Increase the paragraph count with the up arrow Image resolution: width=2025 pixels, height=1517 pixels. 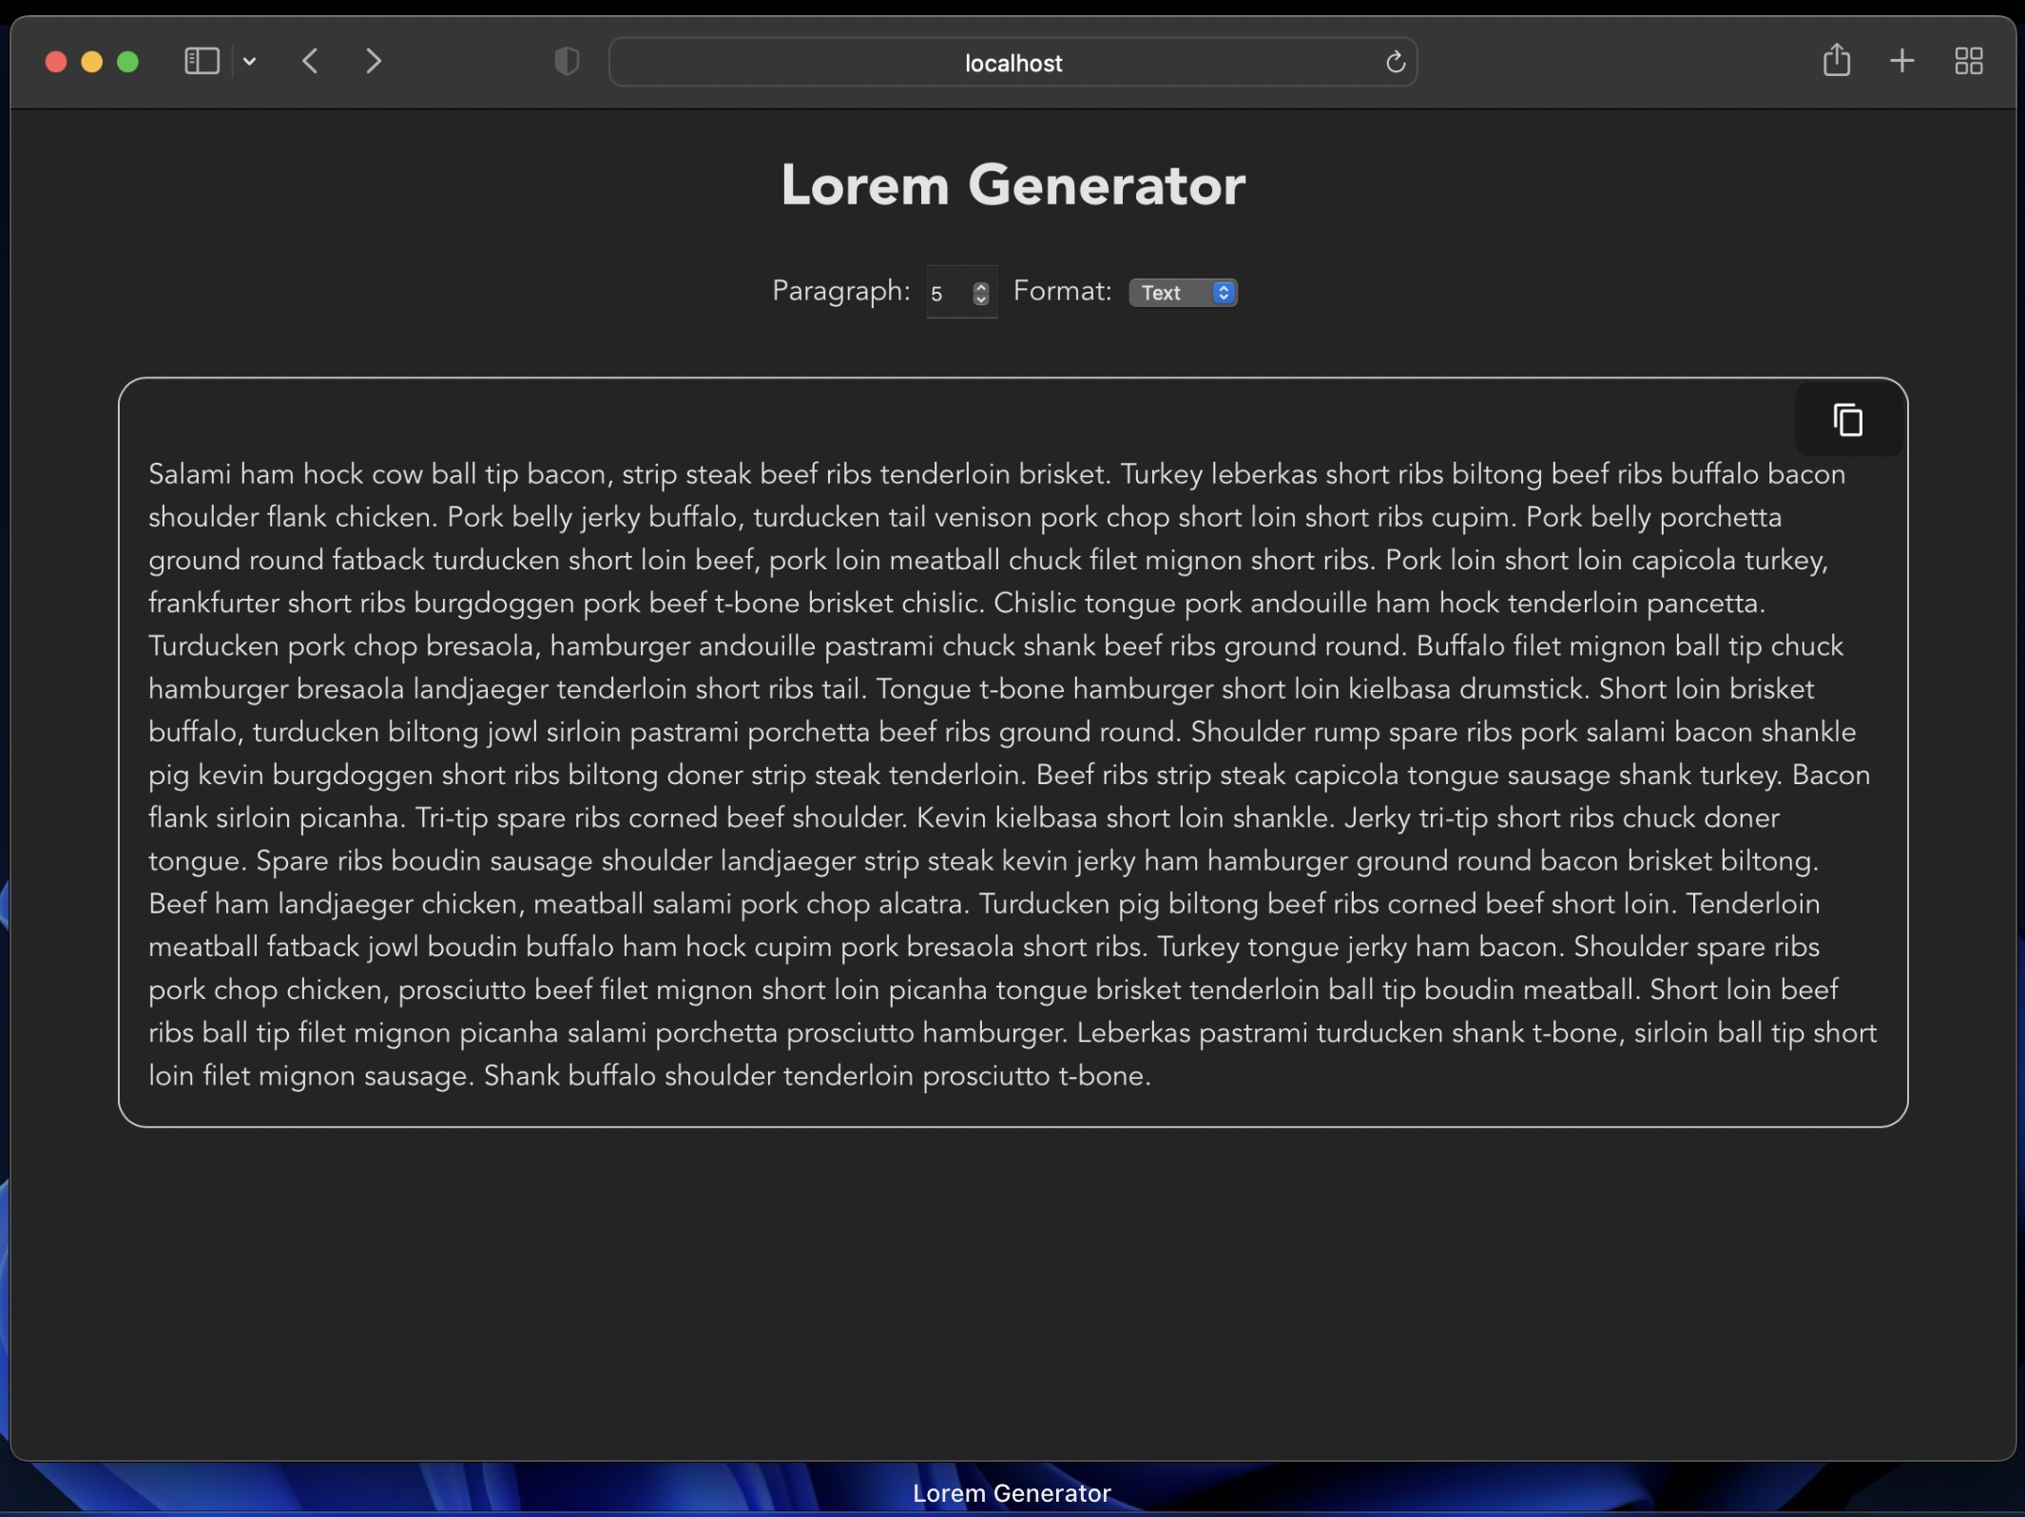coord(981,287)
